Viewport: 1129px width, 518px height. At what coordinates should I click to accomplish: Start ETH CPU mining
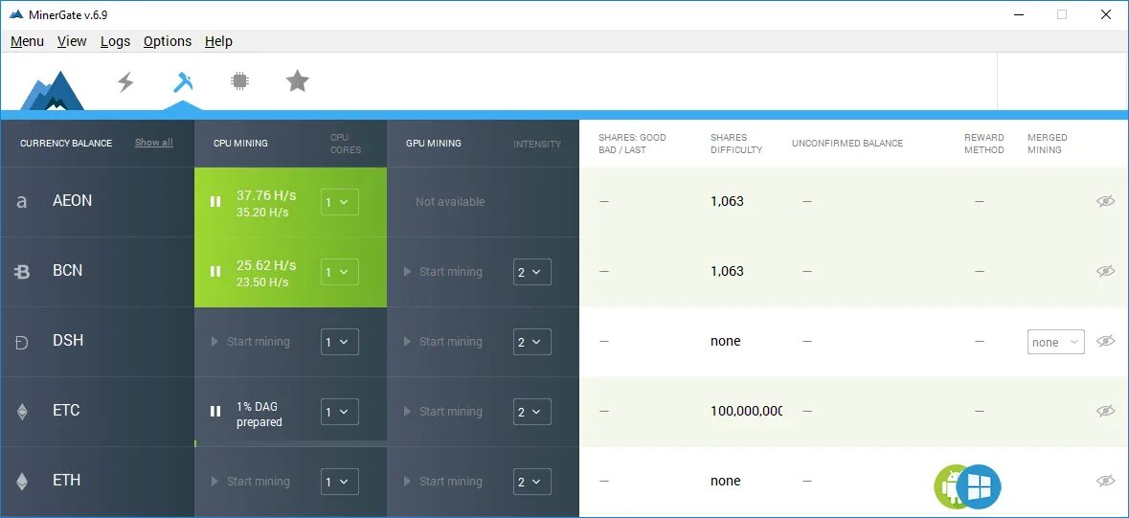coord(251,482)
